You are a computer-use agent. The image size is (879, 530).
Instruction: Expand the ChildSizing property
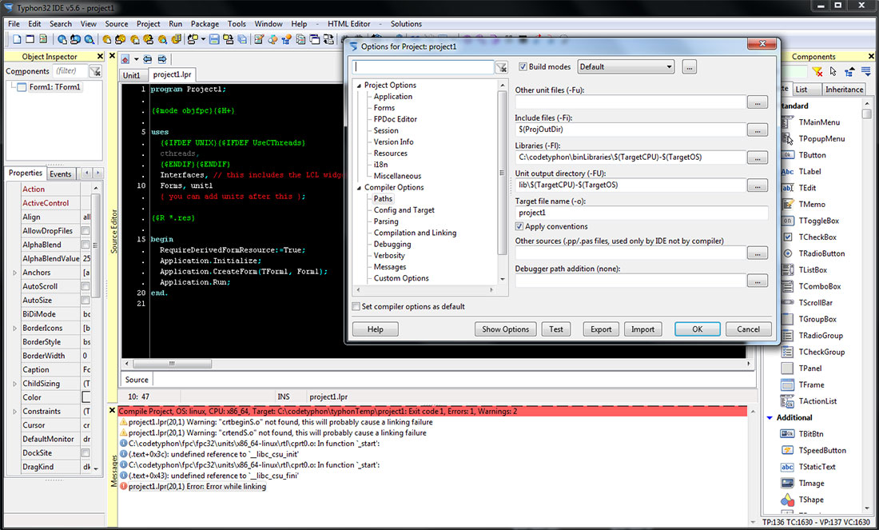click(x=14, y=384)
